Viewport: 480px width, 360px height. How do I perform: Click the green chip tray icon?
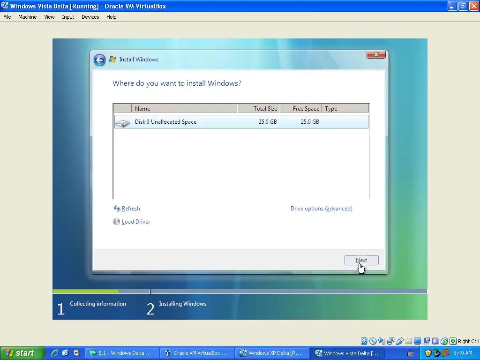coord(437,353)
